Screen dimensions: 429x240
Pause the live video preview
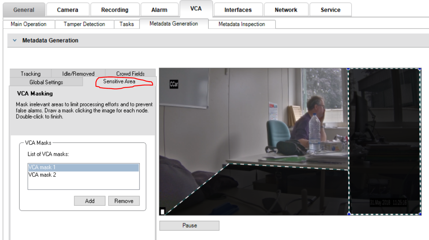[x=189, y=225]
